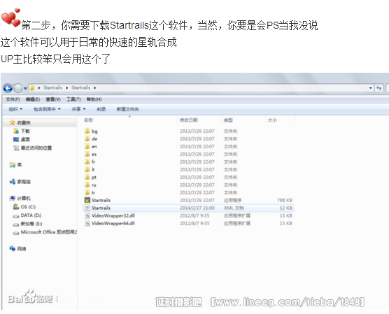Viewport: 389px width, 314px height.
Task: Select 最近访问的位置 in the navigation pane
Action: [36, 148]
